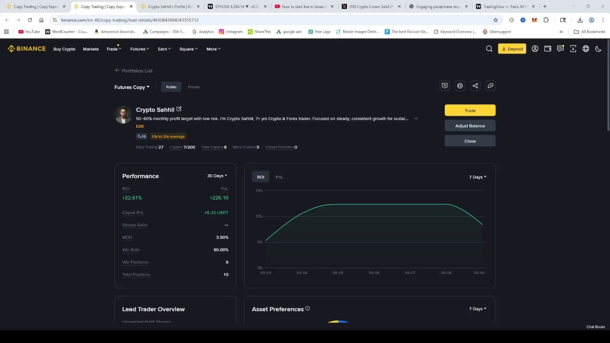Open the tab search icon in toolbar
This screenshot has height=343, width=610.
click(563, 20)
